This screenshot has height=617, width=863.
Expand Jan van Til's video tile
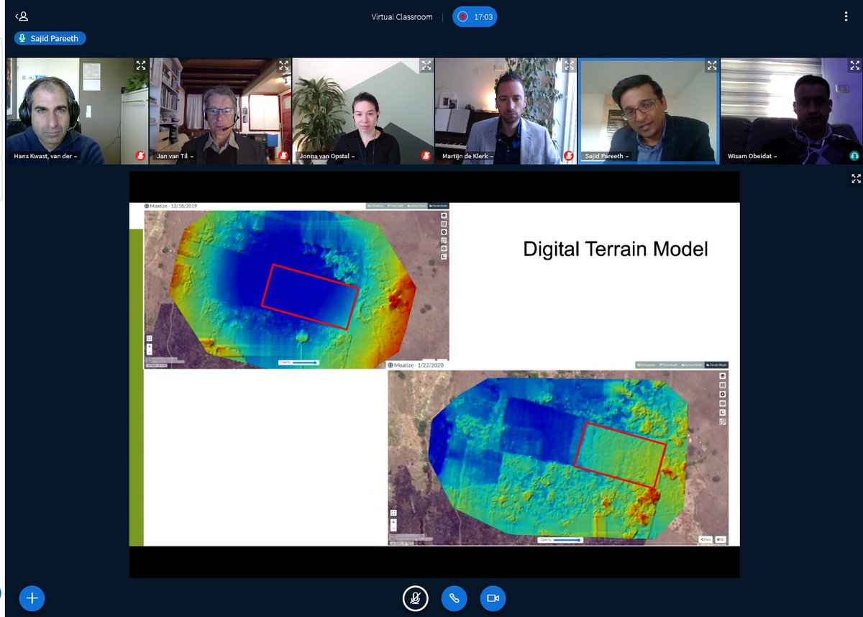point(283,65)
